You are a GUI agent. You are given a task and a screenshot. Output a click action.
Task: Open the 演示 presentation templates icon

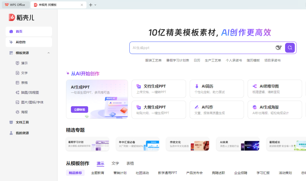pyautogui.click(x=17, y=63)
